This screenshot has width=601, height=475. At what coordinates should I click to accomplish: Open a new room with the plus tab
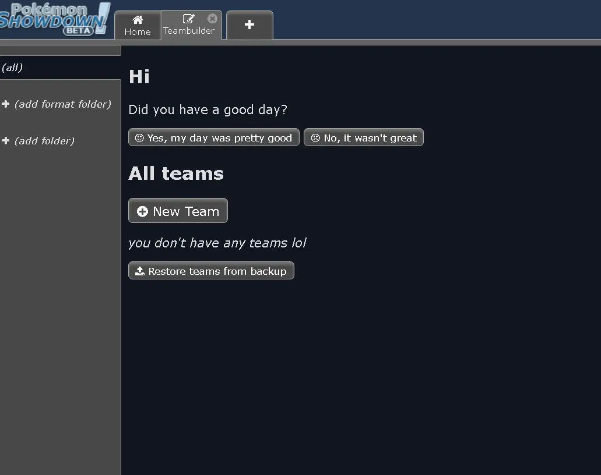(x=249, y=24)
